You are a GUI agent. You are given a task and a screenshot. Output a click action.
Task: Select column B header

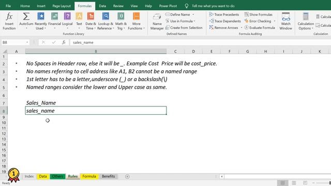point(96,51)
